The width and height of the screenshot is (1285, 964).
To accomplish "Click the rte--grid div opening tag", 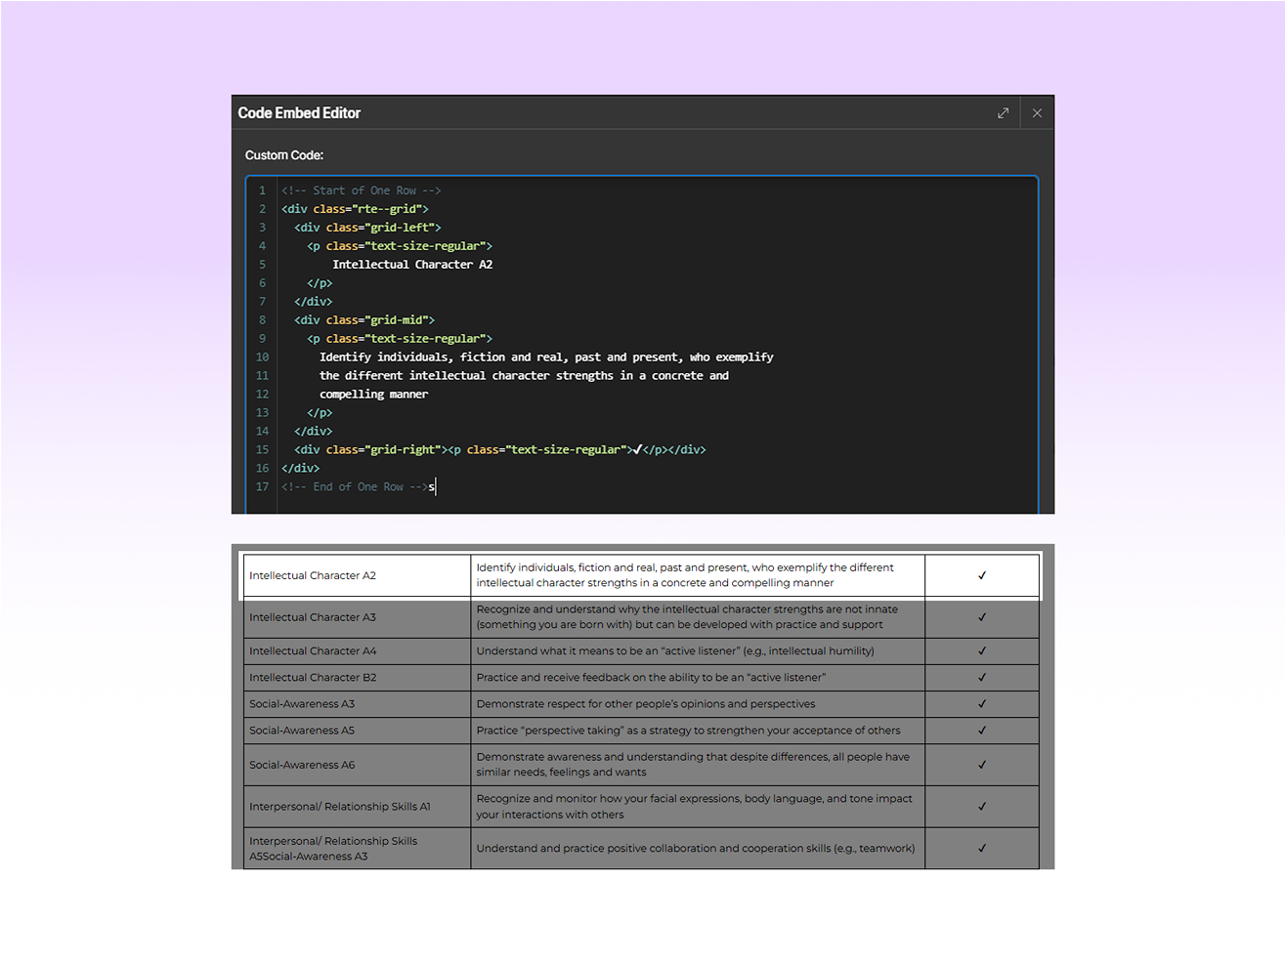I will click(x=355, y=209).
